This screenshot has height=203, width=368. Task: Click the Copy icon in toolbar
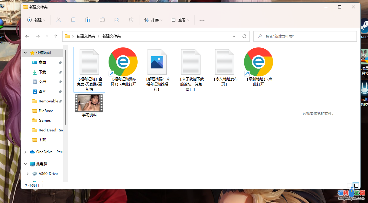tap(73, 20)
